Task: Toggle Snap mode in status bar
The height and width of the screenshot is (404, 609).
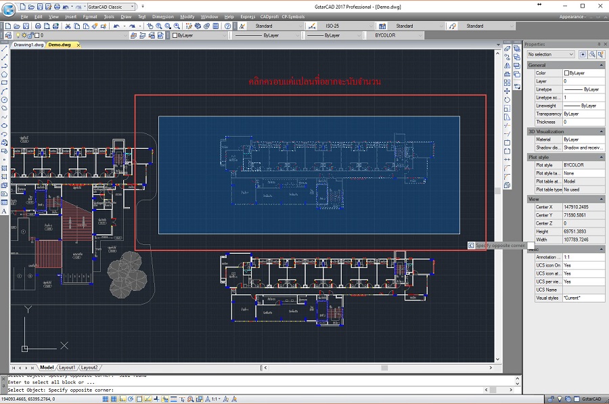Action: click(106, 399)
